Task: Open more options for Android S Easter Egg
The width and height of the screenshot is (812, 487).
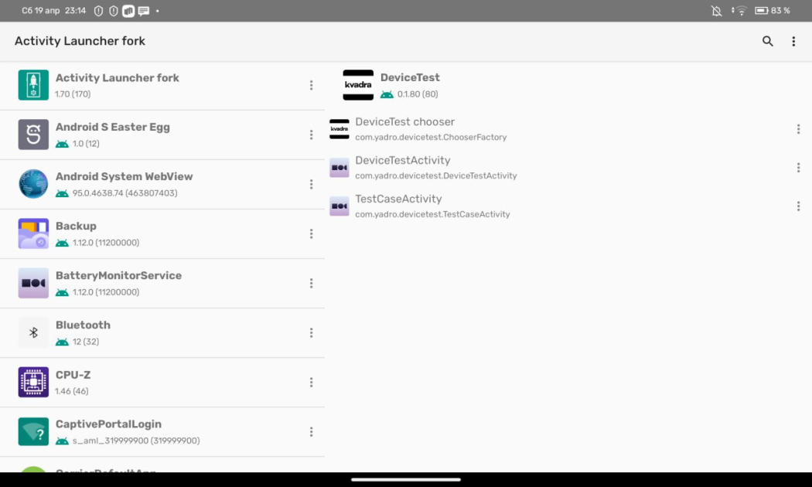Action: (311, 135)
